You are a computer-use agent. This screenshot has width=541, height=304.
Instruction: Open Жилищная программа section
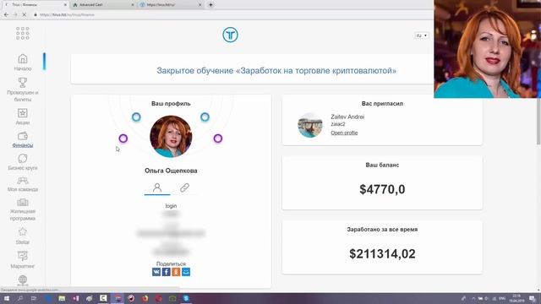point(23,210)
